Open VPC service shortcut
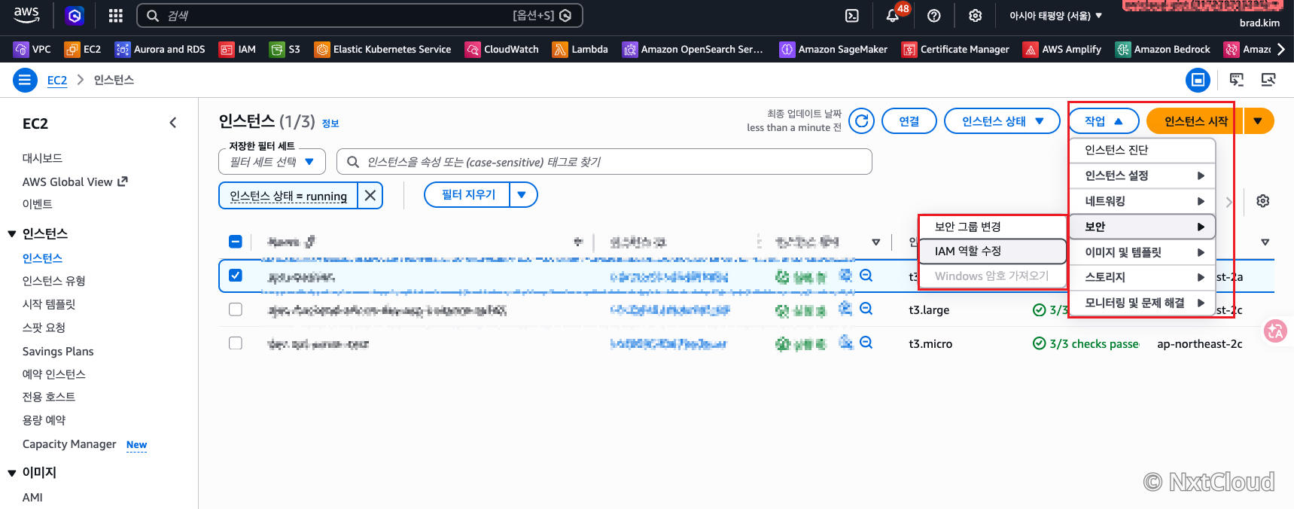The width and height of the screenshot is (1294, 509). (x=32, y=49)
